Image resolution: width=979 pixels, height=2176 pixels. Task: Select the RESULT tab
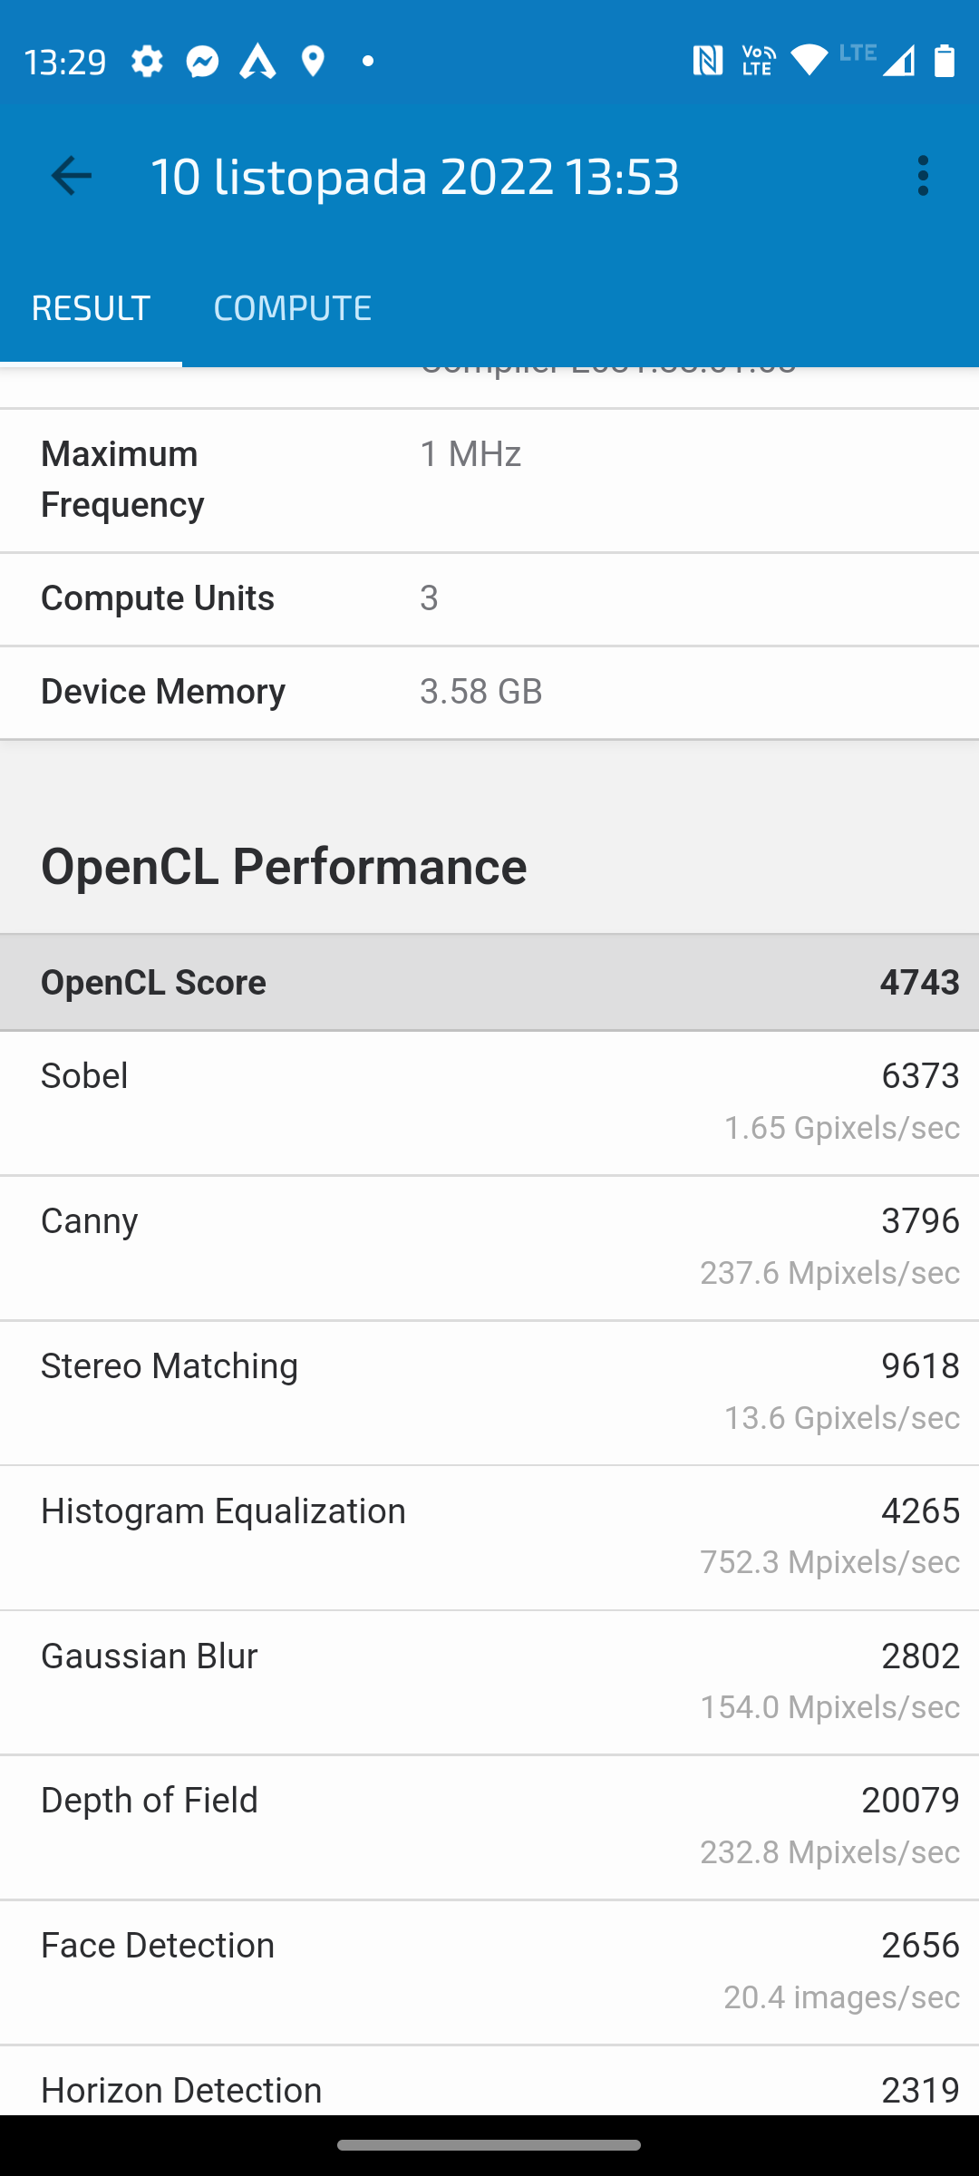tap(91, 308)
